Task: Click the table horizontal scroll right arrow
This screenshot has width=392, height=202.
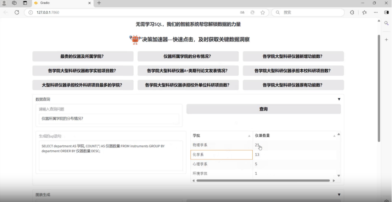Action: tap(334, 180)
